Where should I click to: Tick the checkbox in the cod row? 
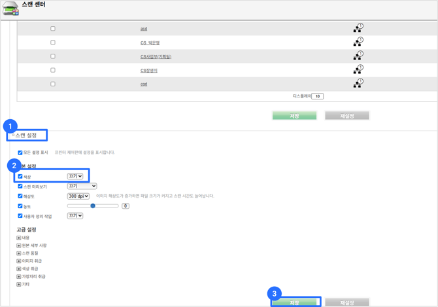click(x=53, y=84)
